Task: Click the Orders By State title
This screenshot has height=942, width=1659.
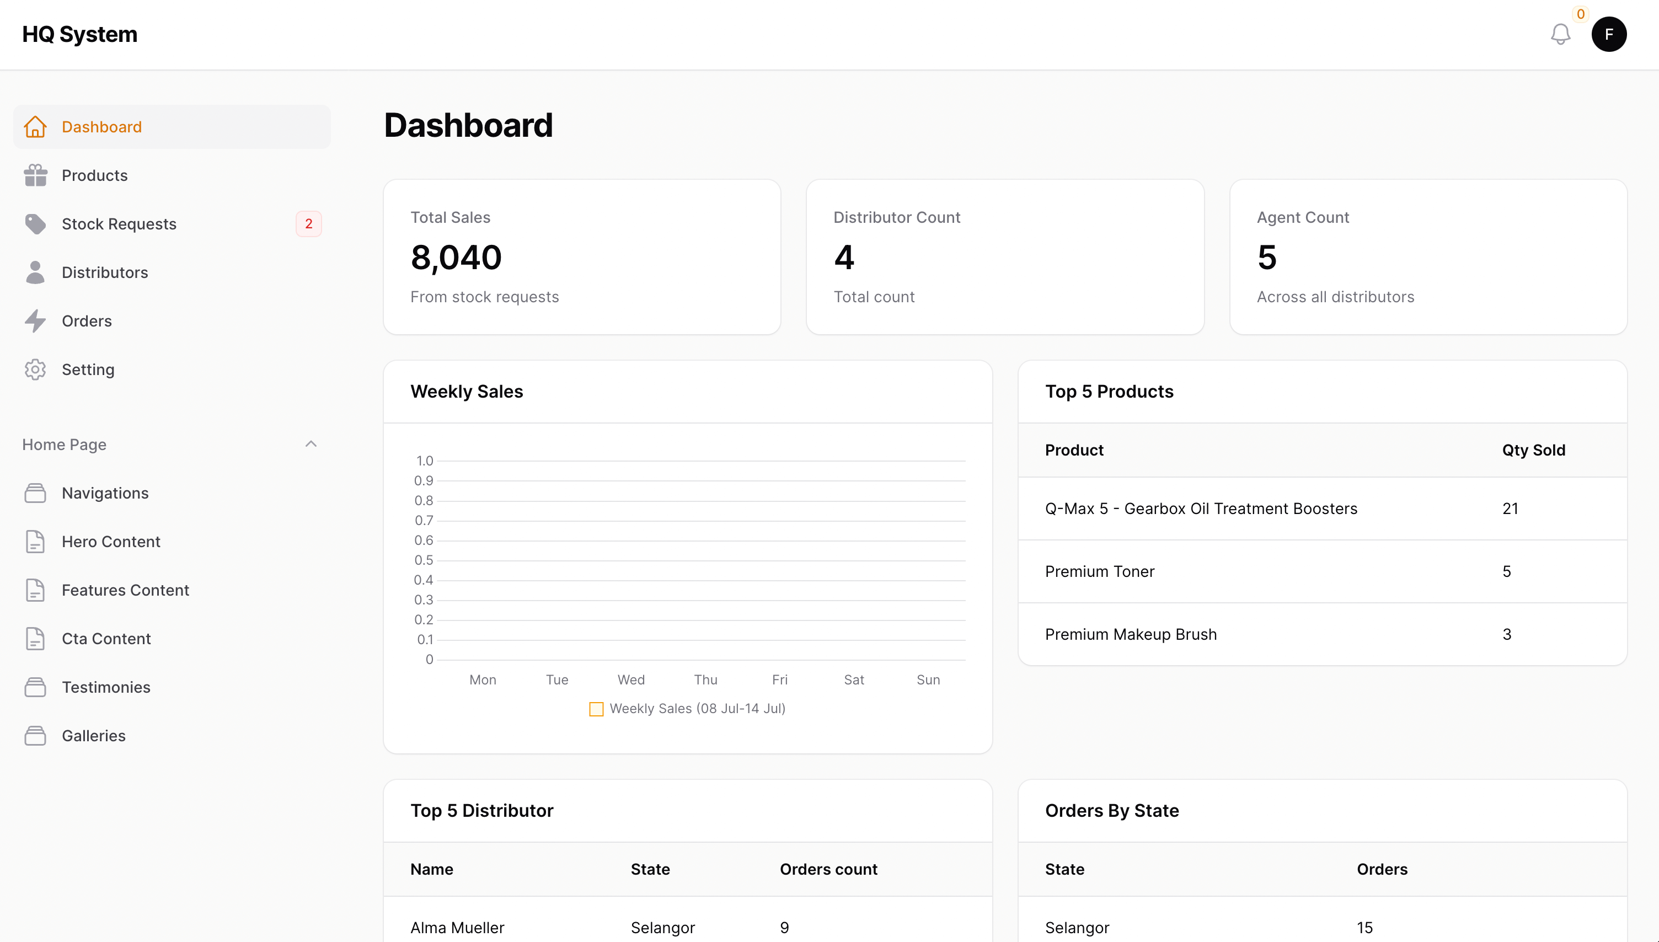Action: (x=1112, y=811)
